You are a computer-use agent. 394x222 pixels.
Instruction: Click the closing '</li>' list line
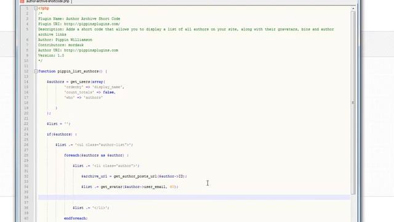(x=91, y=208)
